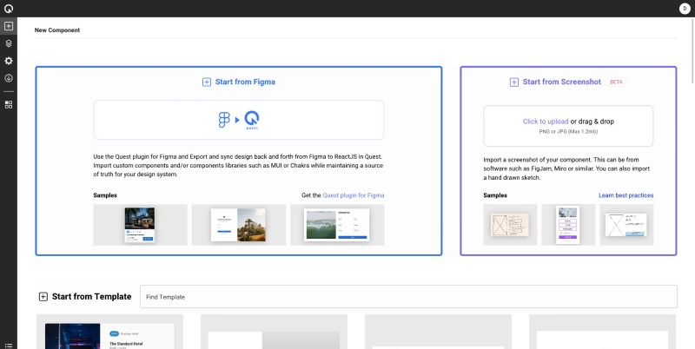Image resolution: width=695 pixels, height=349 pixels.
Task: Open the layers stack sidebar icon
Action: [9, 43]
